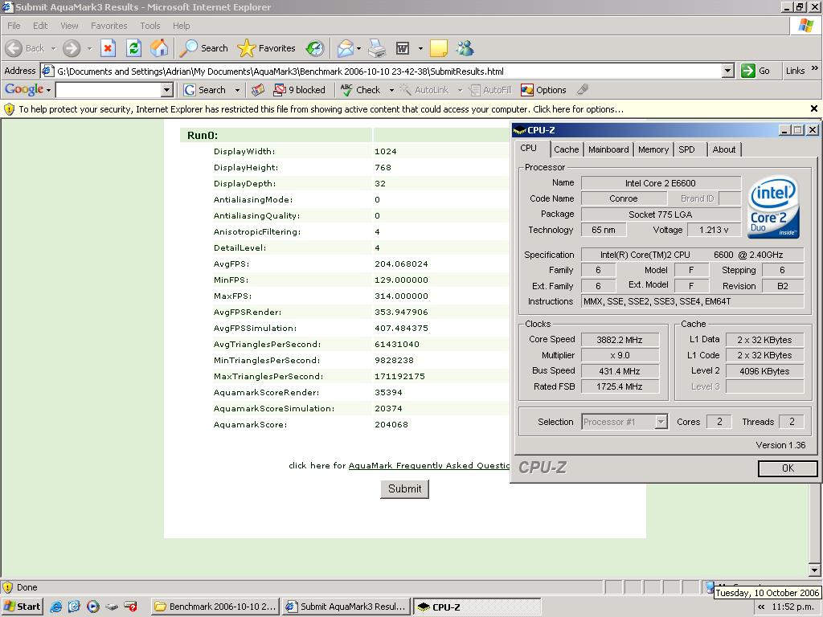The image size is (823, 617).
Task: Open the Tools menu
Action: (149, 26)
